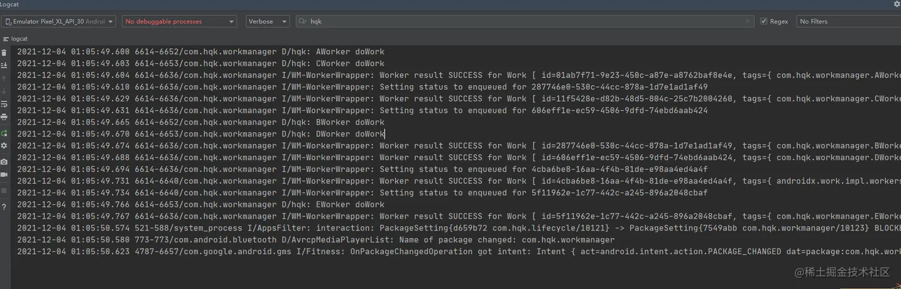Screen dimensions: 901x289
Task: Take a screen capture with the camera icon
Action: point(4,161)
